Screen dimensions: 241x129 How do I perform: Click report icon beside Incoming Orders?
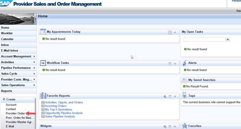(x=43, y=106)
